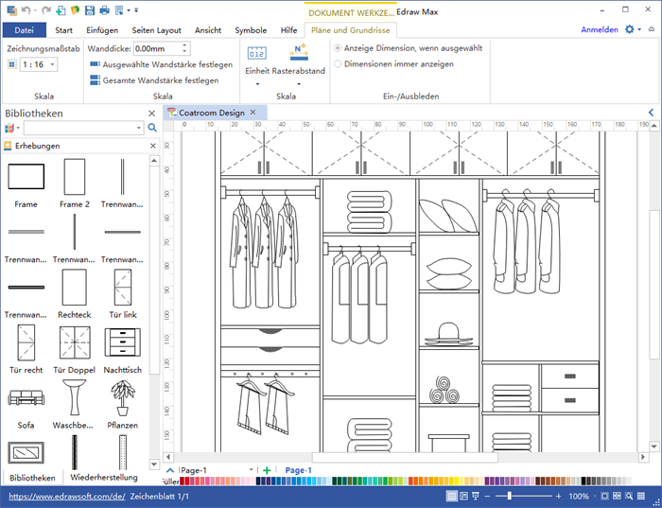Click the Save icon in quick access toolbar
The width and height of the screenshot is (662, 508).
(x=90, y=9)
